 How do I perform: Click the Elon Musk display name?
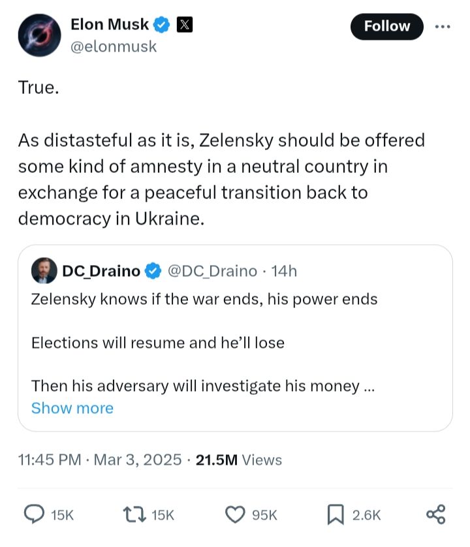[109, 25]
